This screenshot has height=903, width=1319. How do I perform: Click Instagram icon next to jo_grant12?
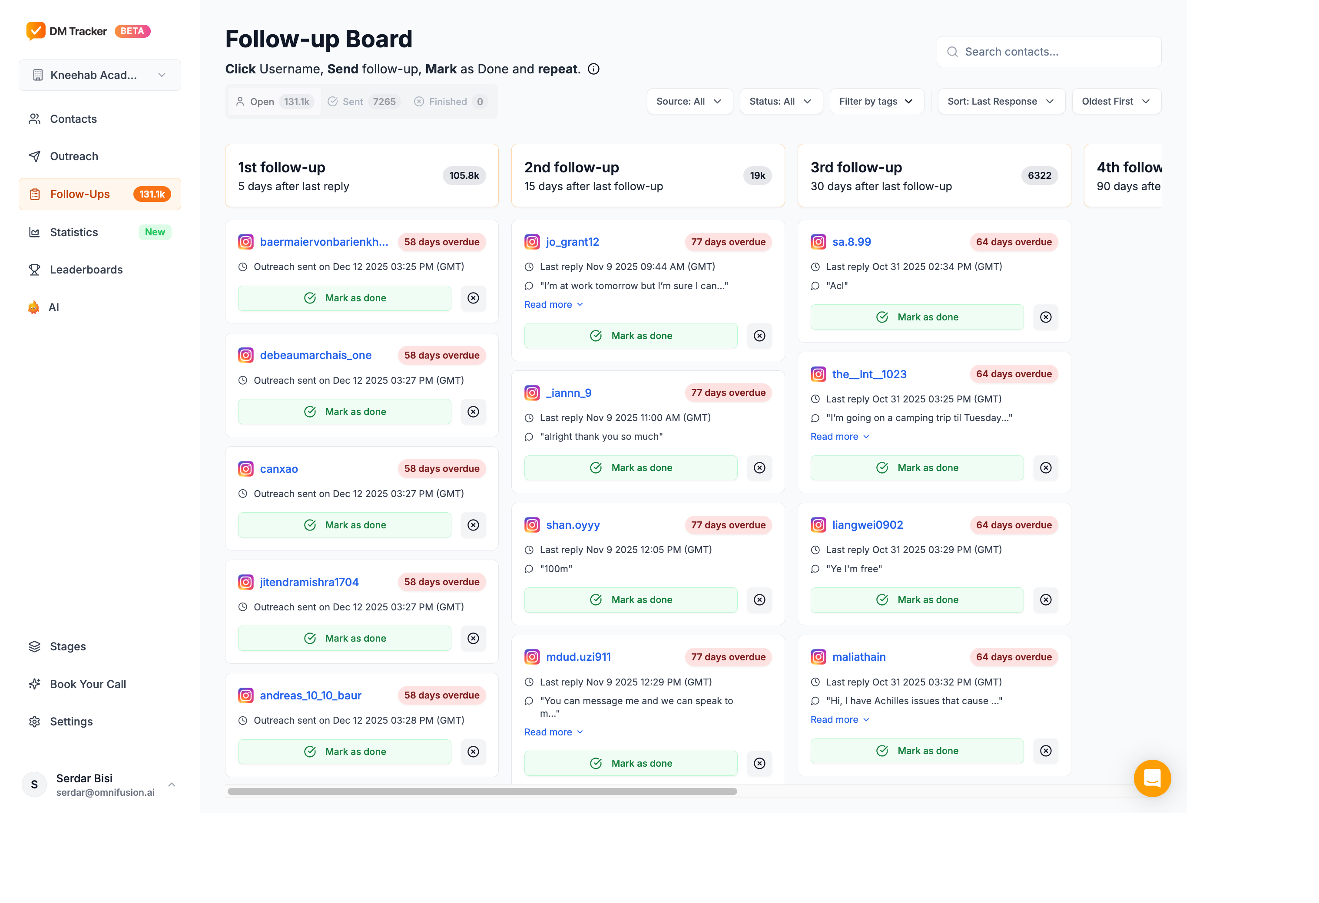(x=532, y=242)
